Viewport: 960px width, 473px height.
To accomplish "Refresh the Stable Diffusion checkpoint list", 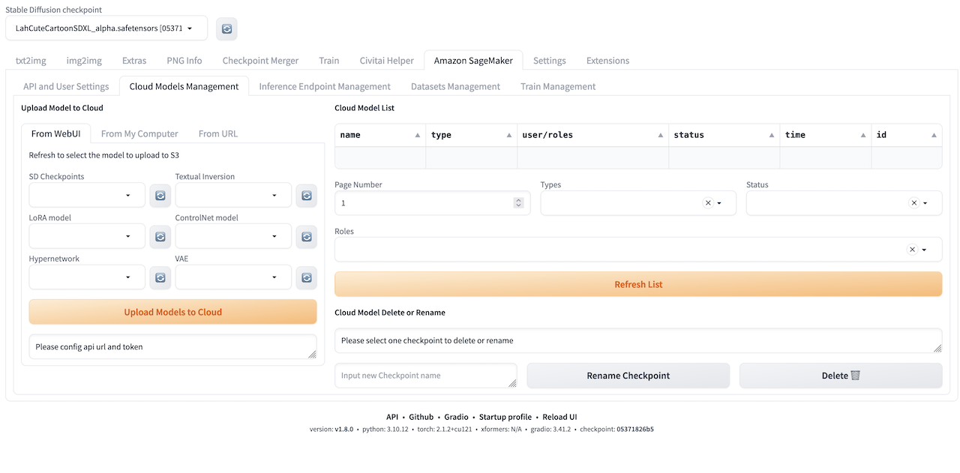I will pos(226,28).
